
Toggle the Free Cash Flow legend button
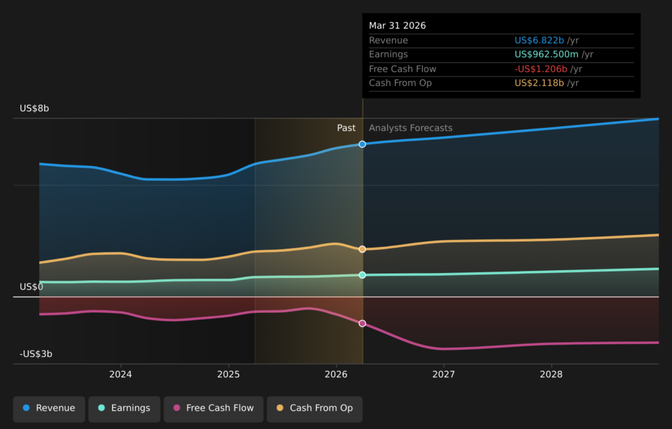213,409
